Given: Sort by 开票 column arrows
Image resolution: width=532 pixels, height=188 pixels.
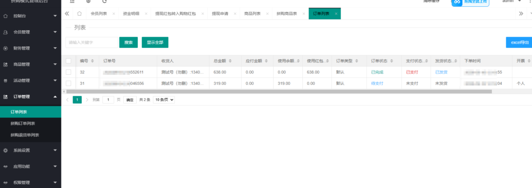Looking at the screenshot, I should (528, 61).
